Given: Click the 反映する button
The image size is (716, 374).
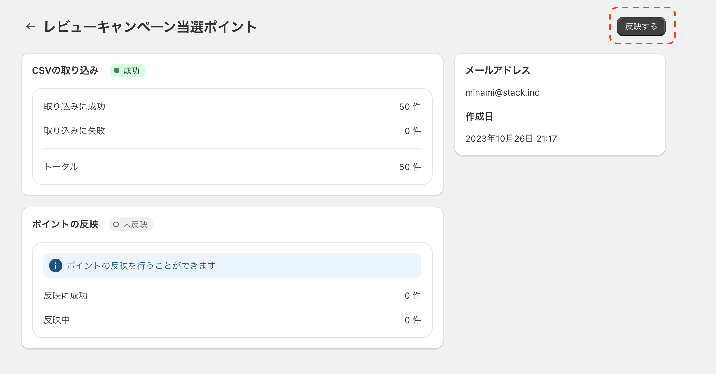Looking at the screenshot, I should pyautogui.click(x=641, y=26).
